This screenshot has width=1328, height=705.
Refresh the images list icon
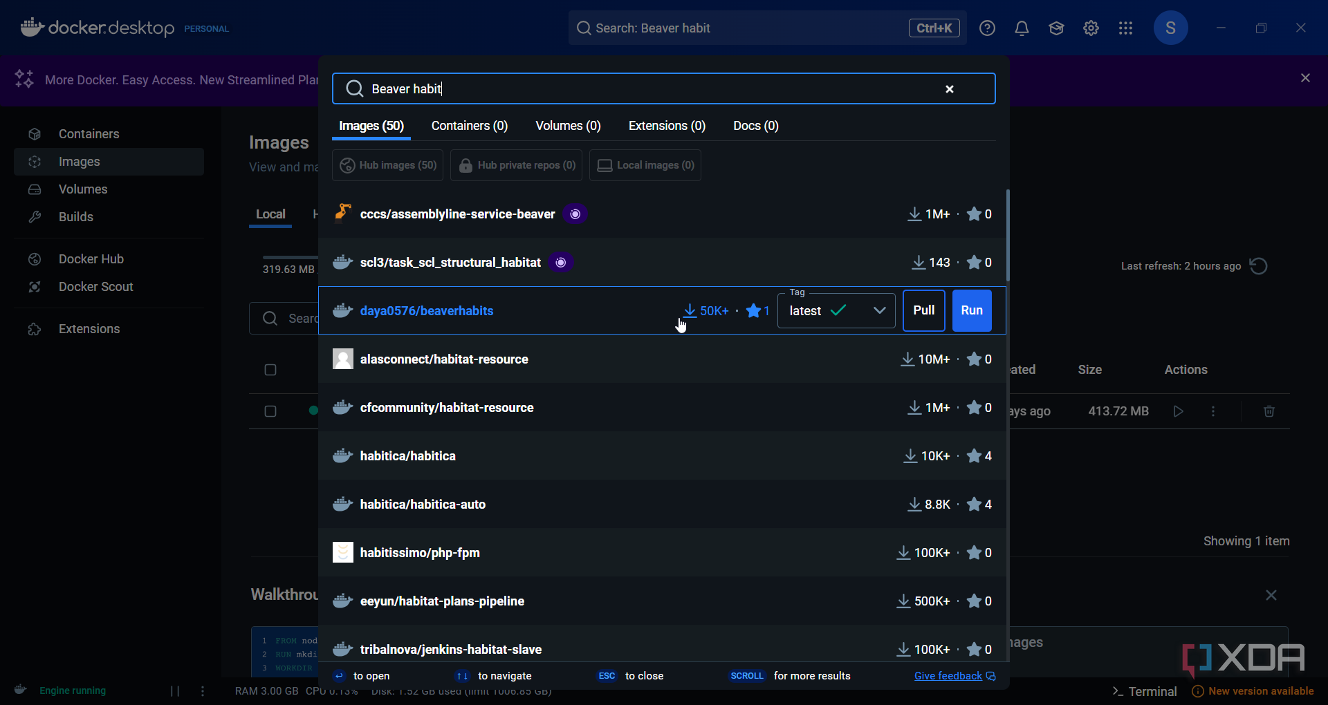1259,266
